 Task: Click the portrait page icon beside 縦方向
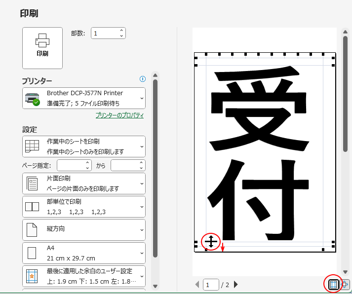(32, 230)
